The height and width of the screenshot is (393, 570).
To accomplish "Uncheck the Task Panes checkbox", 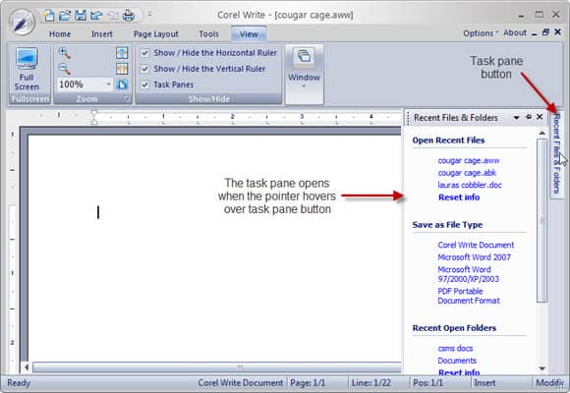I will coord(145,84).
